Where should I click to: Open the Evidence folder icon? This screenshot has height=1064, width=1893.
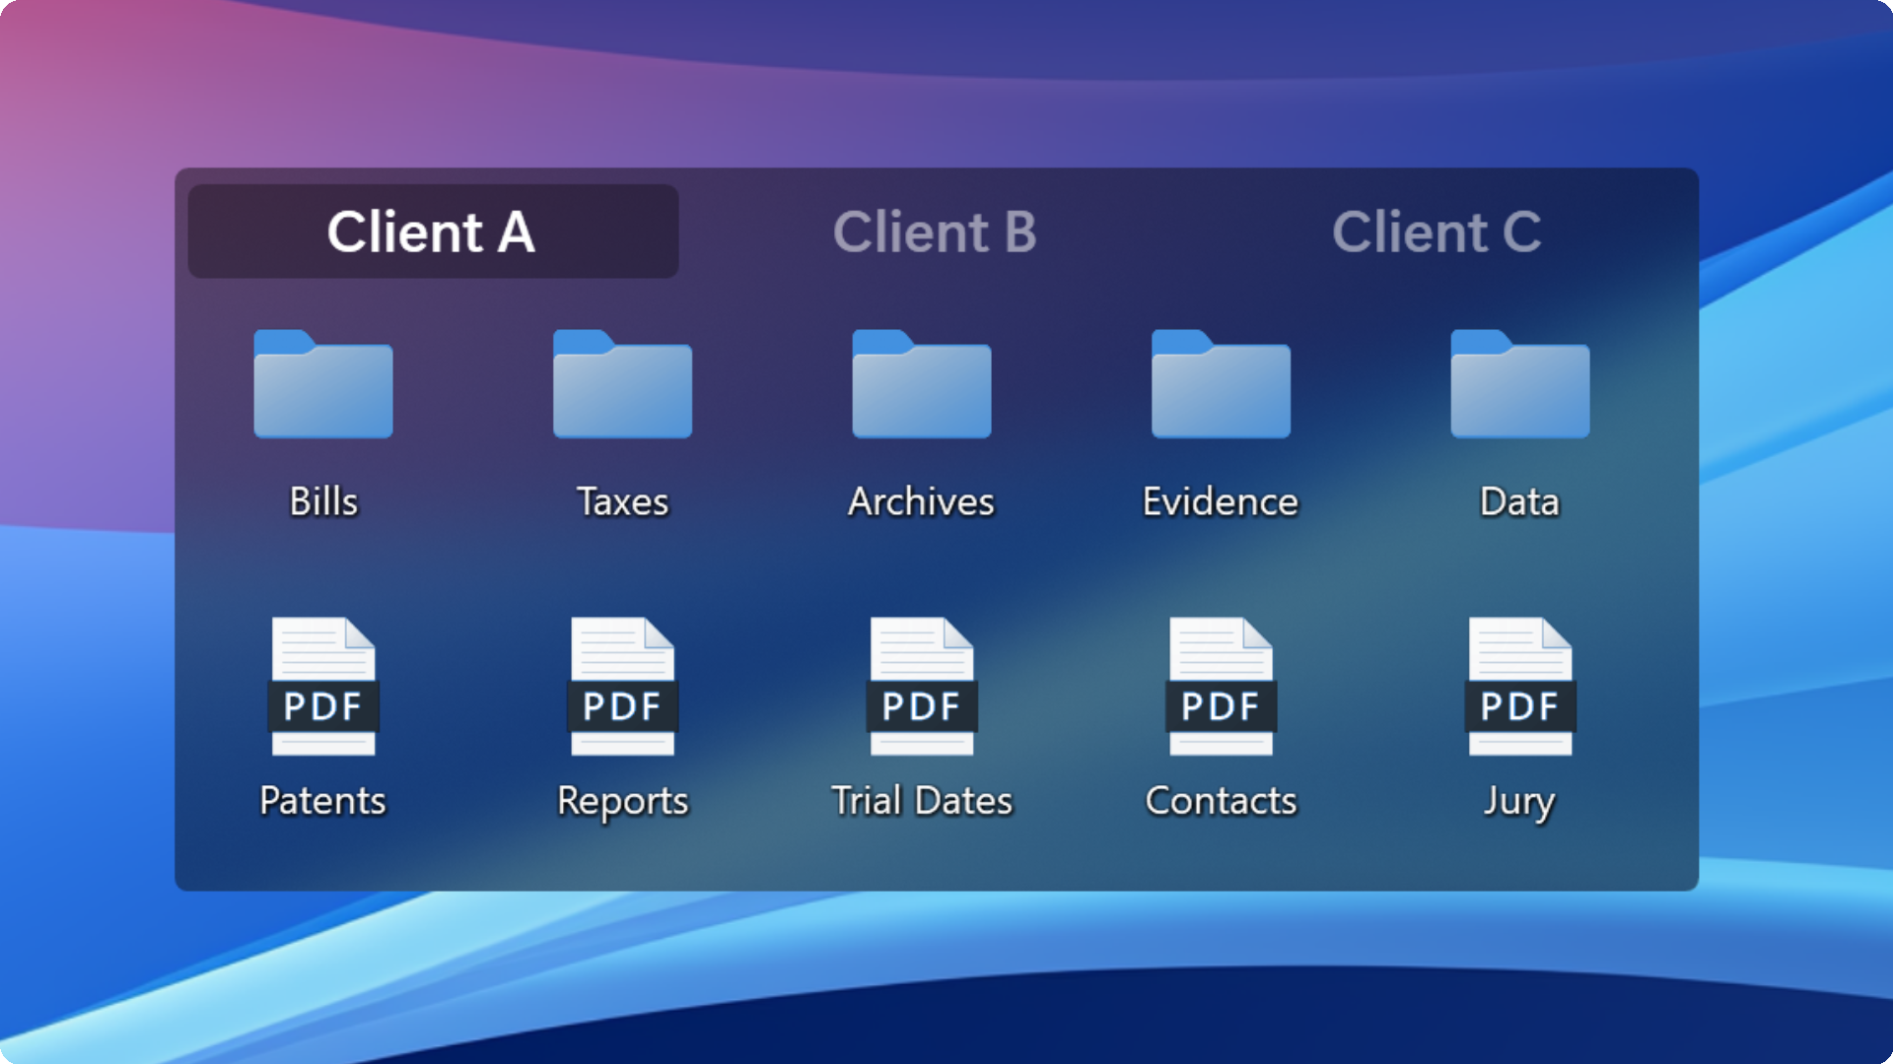point(1221,384)
